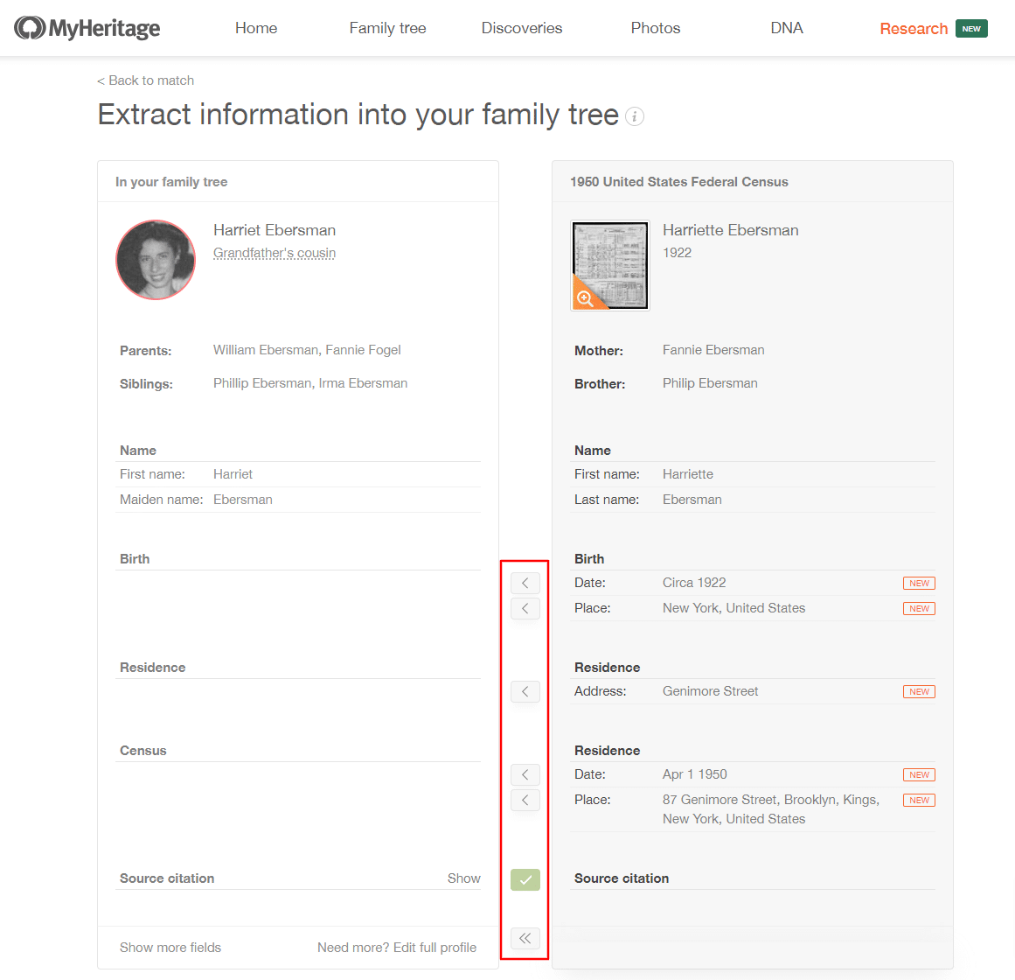
Task: Click the NEW badge next to Research
Action: click(971, 29)
